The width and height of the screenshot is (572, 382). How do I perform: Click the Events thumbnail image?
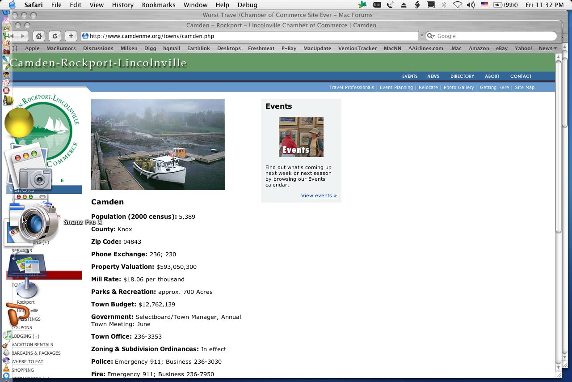click(301, 137)
